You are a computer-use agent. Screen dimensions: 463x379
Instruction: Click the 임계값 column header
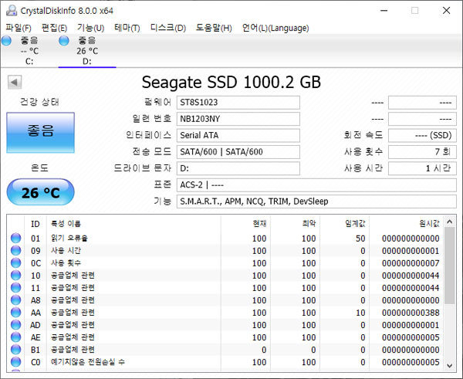coord(345,224)
